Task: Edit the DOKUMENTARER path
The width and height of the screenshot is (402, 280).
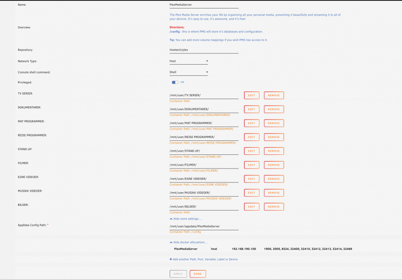Action: pyautogui.click(x=252, y=109)
